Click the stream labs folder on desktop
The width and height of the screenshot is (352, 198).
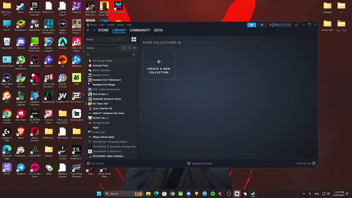(327, 26)
